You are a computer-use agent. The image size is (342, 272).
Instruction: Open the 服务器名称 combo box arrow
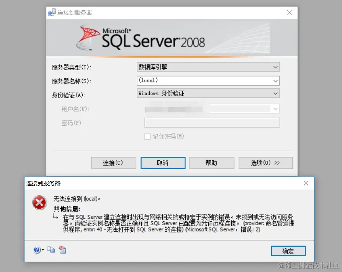pos(275,81)
